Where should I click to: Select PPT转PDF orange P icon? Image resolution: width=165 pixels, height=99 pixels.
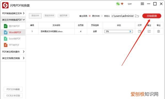6,45
